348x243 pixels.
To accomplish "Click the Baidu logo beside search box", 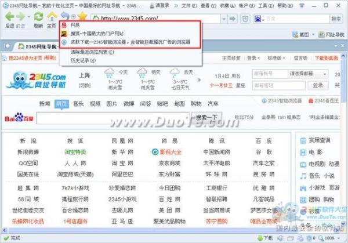I will tap(19, 118).
